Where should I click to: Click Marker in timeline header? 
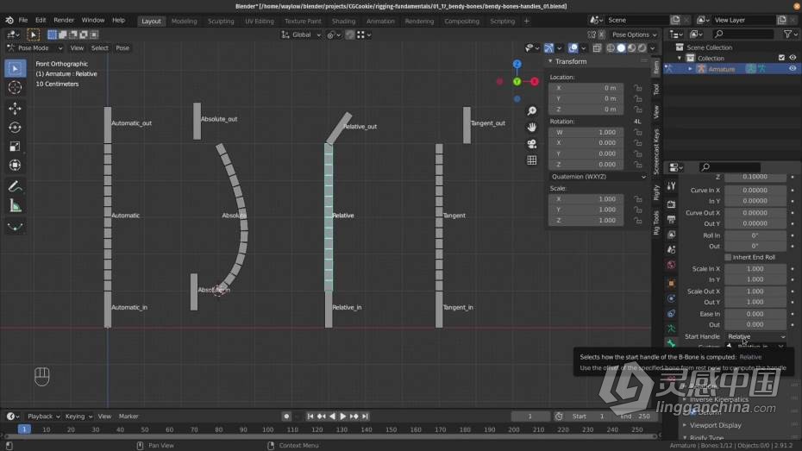[x=128, y=417]
